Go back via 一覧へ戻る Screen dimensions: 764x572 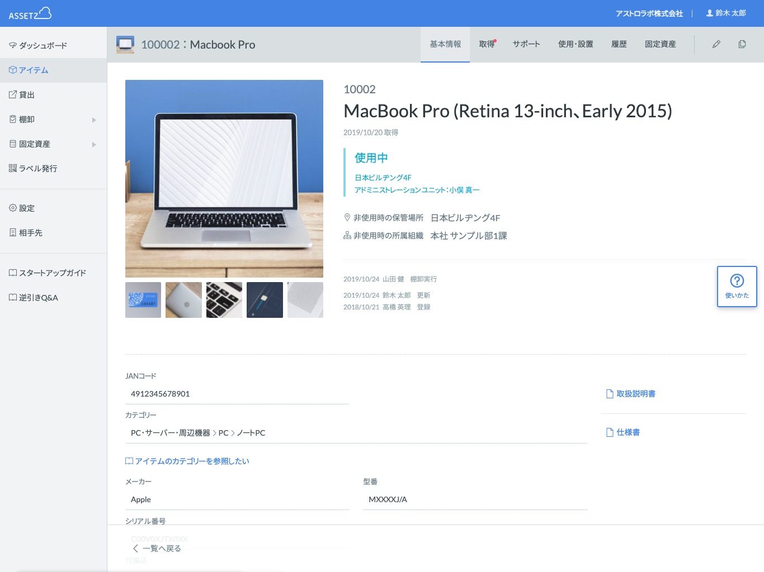point(157,549)
